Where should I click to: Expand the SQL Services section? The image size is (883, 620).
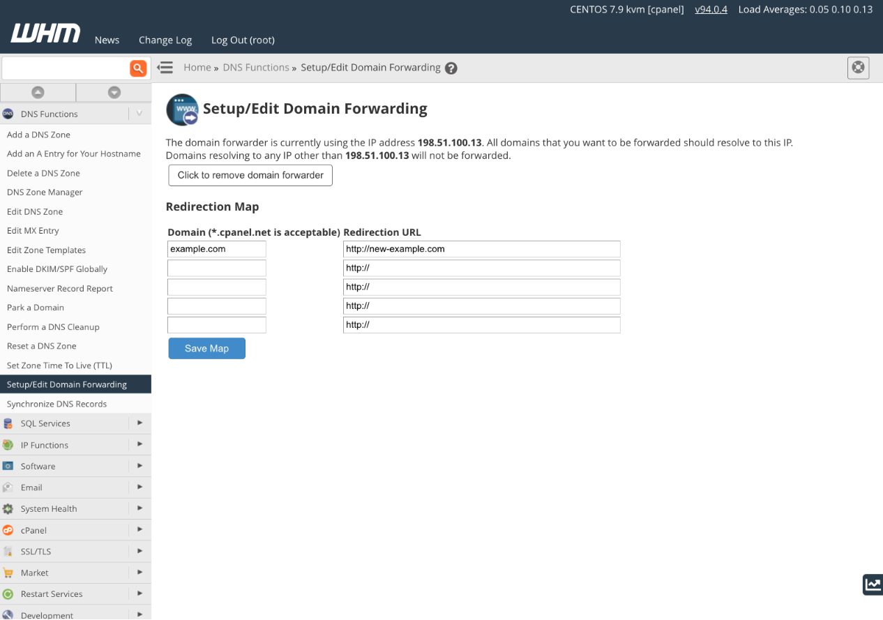[139, 423]
